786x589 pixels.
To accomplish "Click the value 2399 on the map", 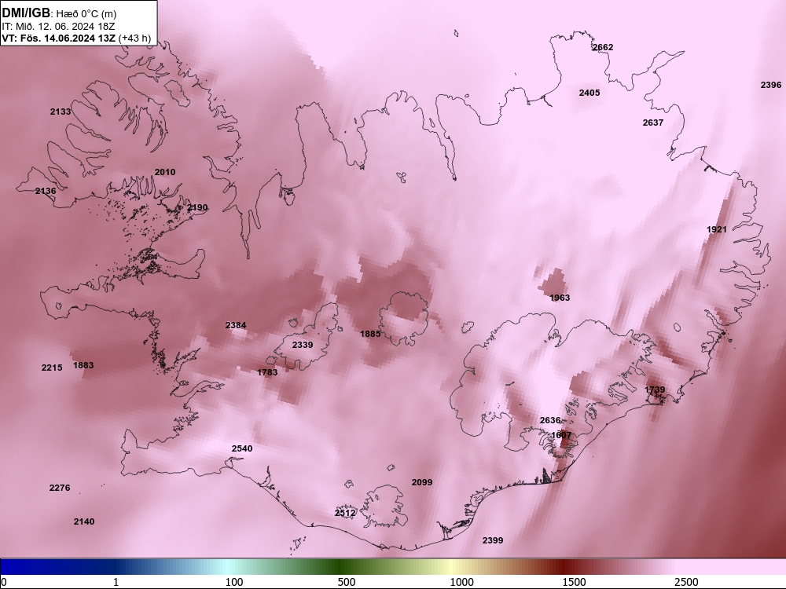I will point(493,540).
